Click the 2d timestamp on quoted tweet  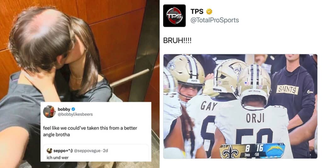tap(105, 151)
